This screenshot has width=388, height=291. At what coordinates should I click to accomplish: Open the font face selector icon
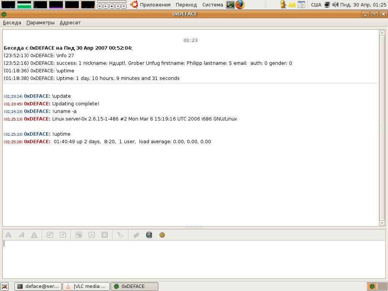[79, 235]
